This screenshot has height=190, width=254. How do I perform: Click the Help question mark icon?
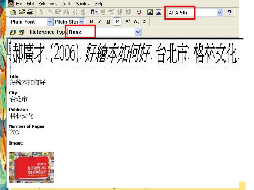(230, 12)
